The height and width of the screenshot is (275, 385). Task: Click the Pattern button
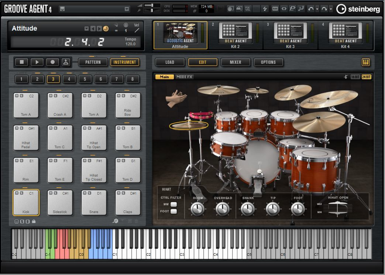93,62
